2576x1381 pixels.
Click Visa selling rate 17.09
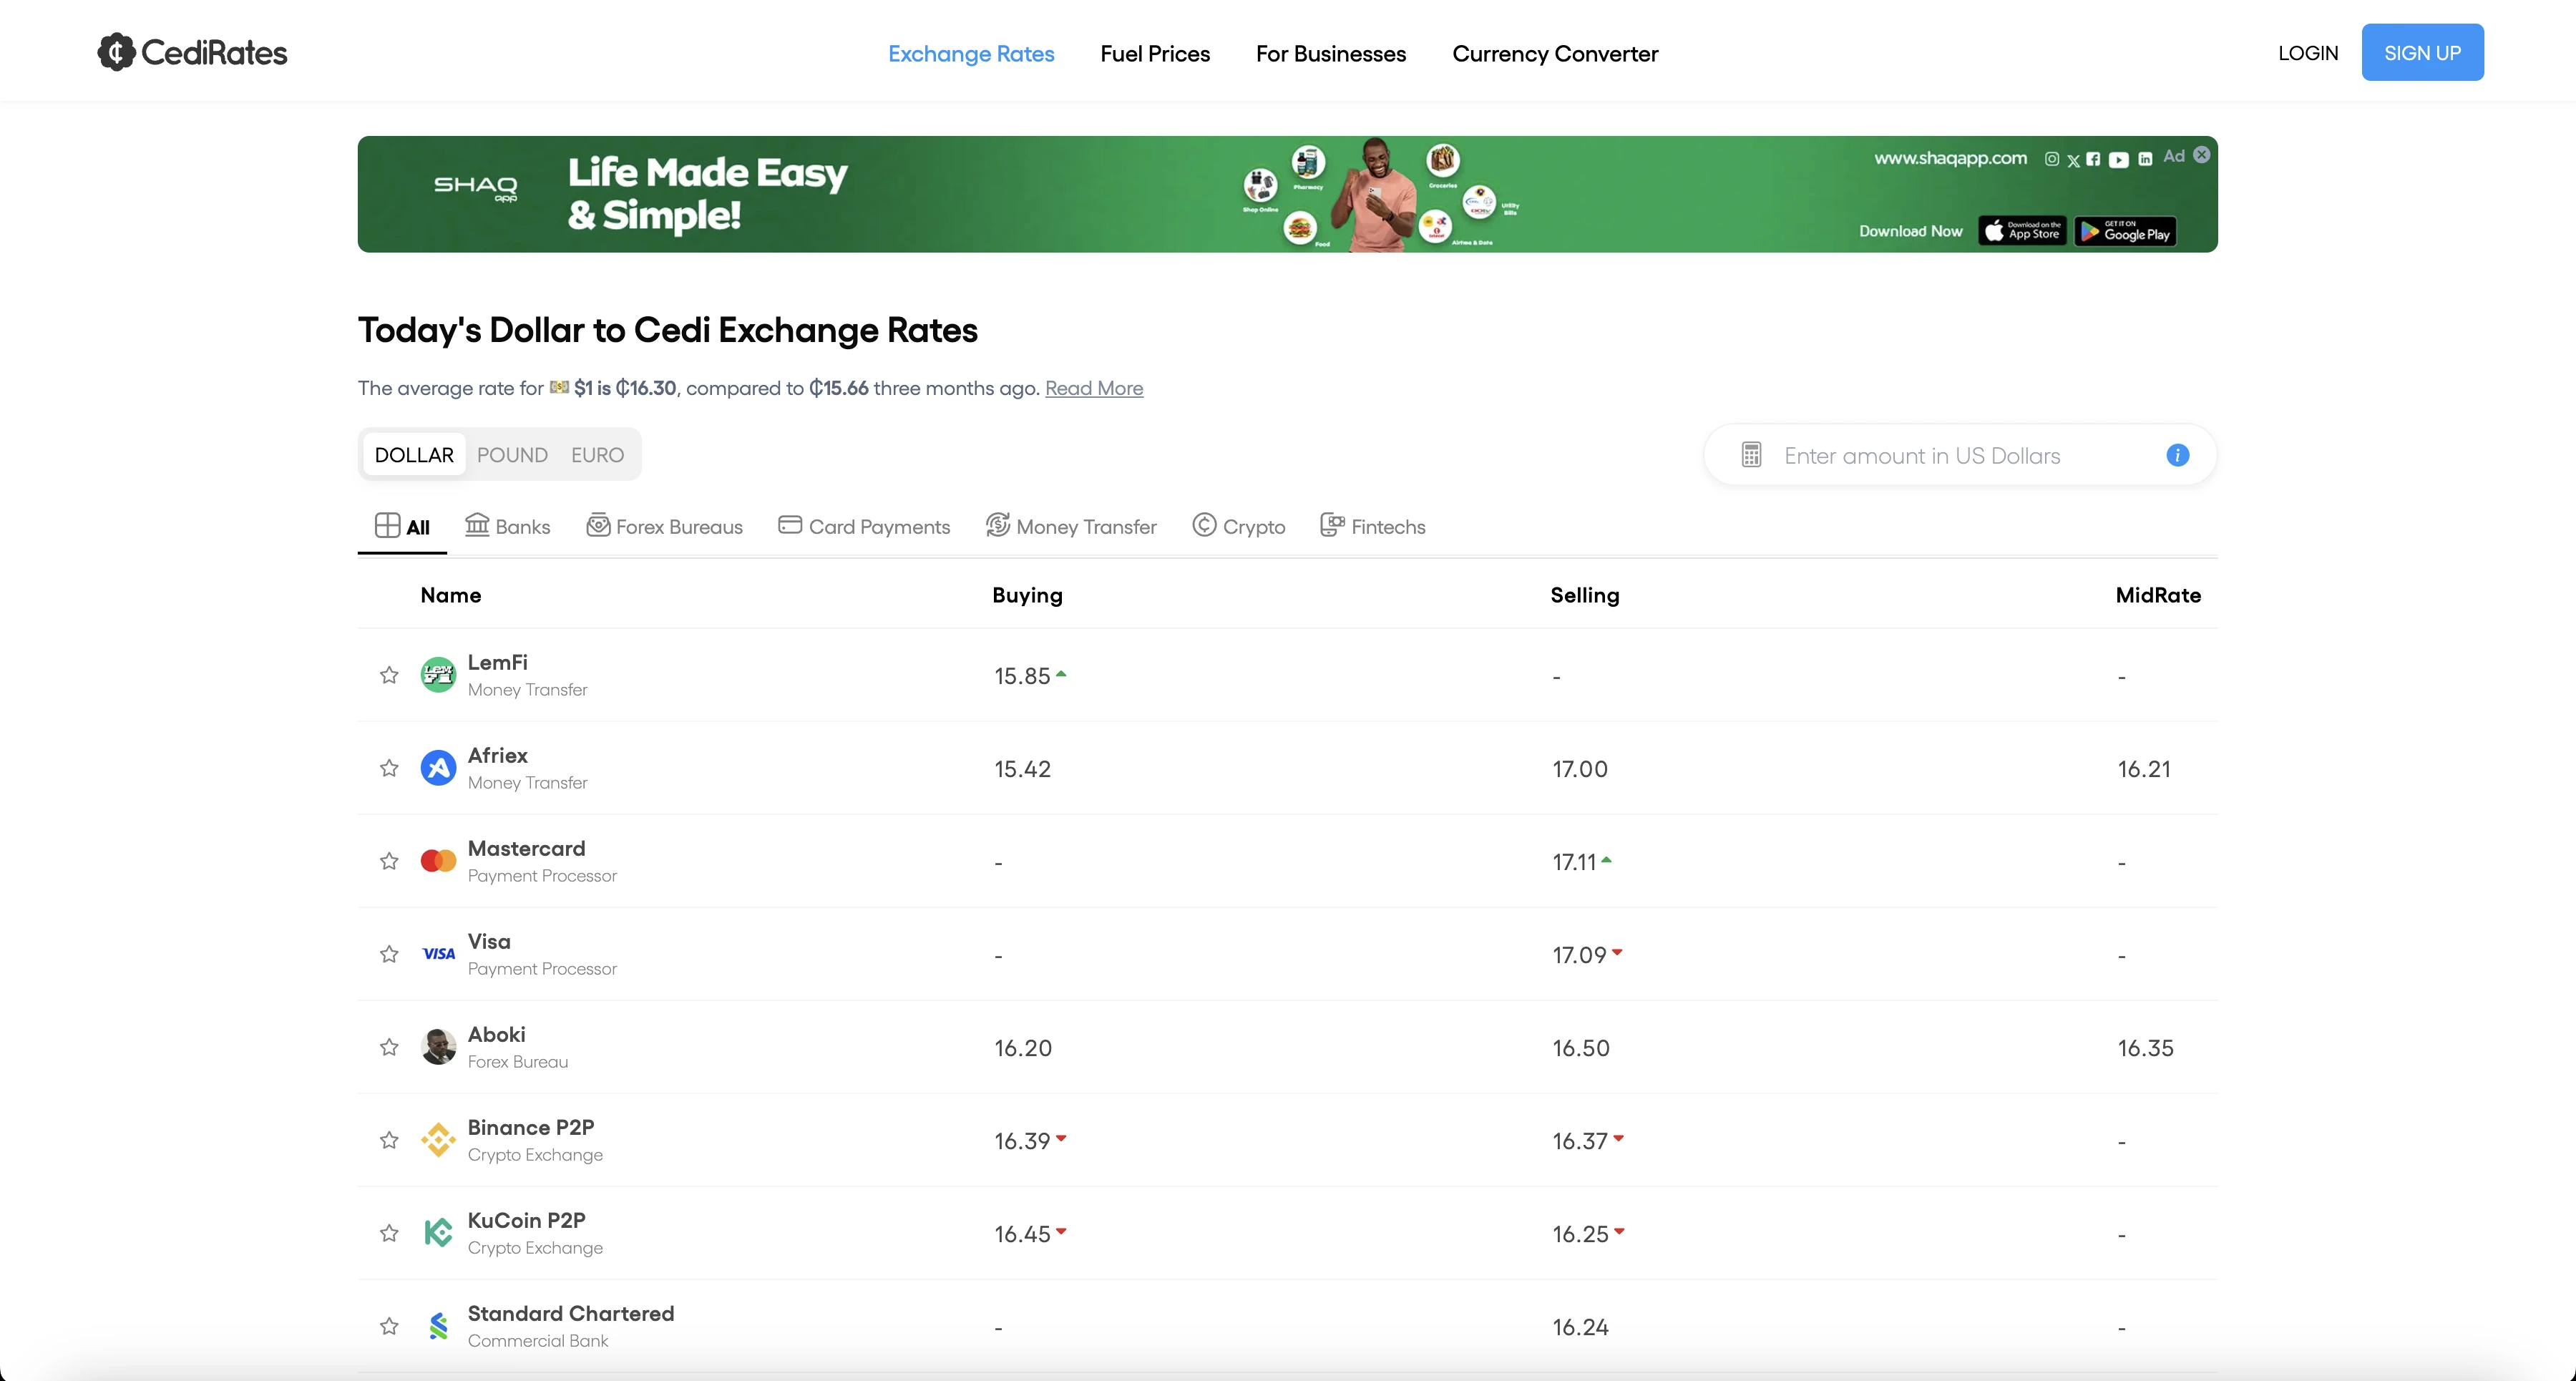(1579, 955)
